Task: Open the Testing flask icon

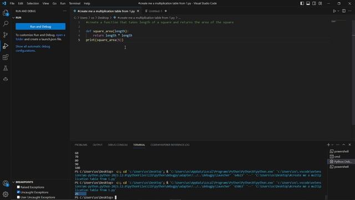Action: (x=6, y=68)
